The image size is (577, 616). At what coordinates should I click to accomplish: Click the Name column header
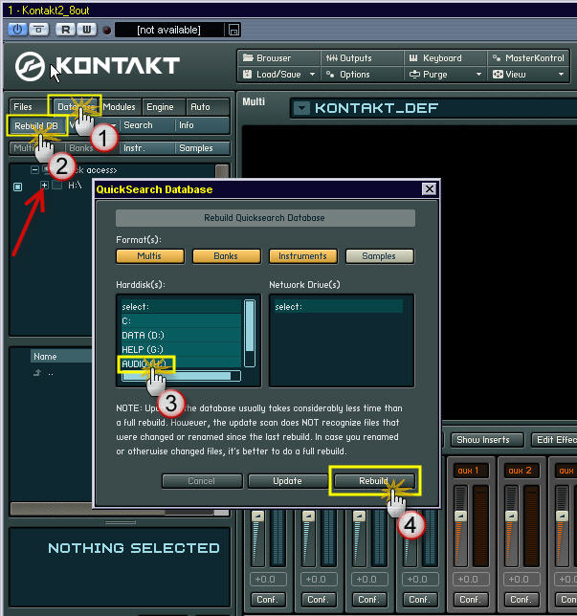tap(61, 357)
